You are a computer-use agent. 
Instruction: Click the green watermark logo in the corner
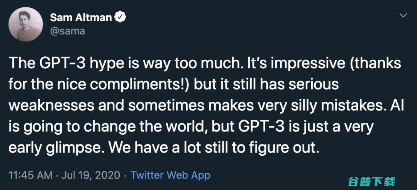click(371, 181)
